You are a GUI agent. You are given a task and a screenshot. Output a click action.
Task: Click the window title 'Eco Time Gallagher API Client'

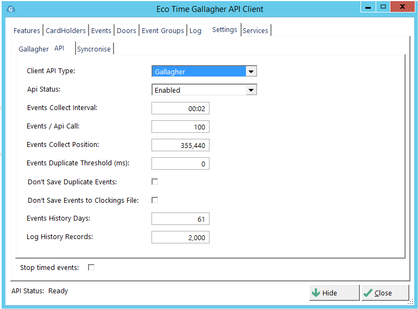point(210,9)
